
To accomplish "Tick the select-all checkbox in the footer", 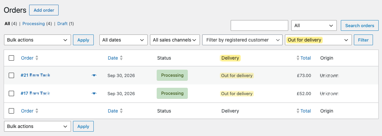I will coord(11,111).
